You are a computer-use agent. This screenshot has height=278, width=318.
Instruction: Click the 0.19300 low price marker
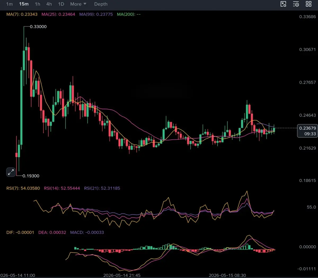point(31,176)
